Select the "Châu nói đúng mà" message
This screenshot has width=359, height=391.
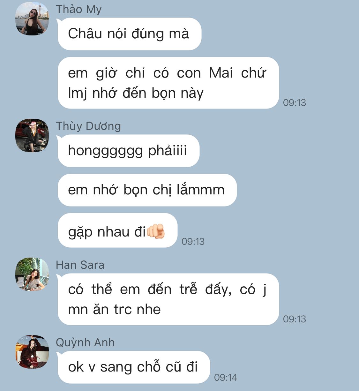129,34
